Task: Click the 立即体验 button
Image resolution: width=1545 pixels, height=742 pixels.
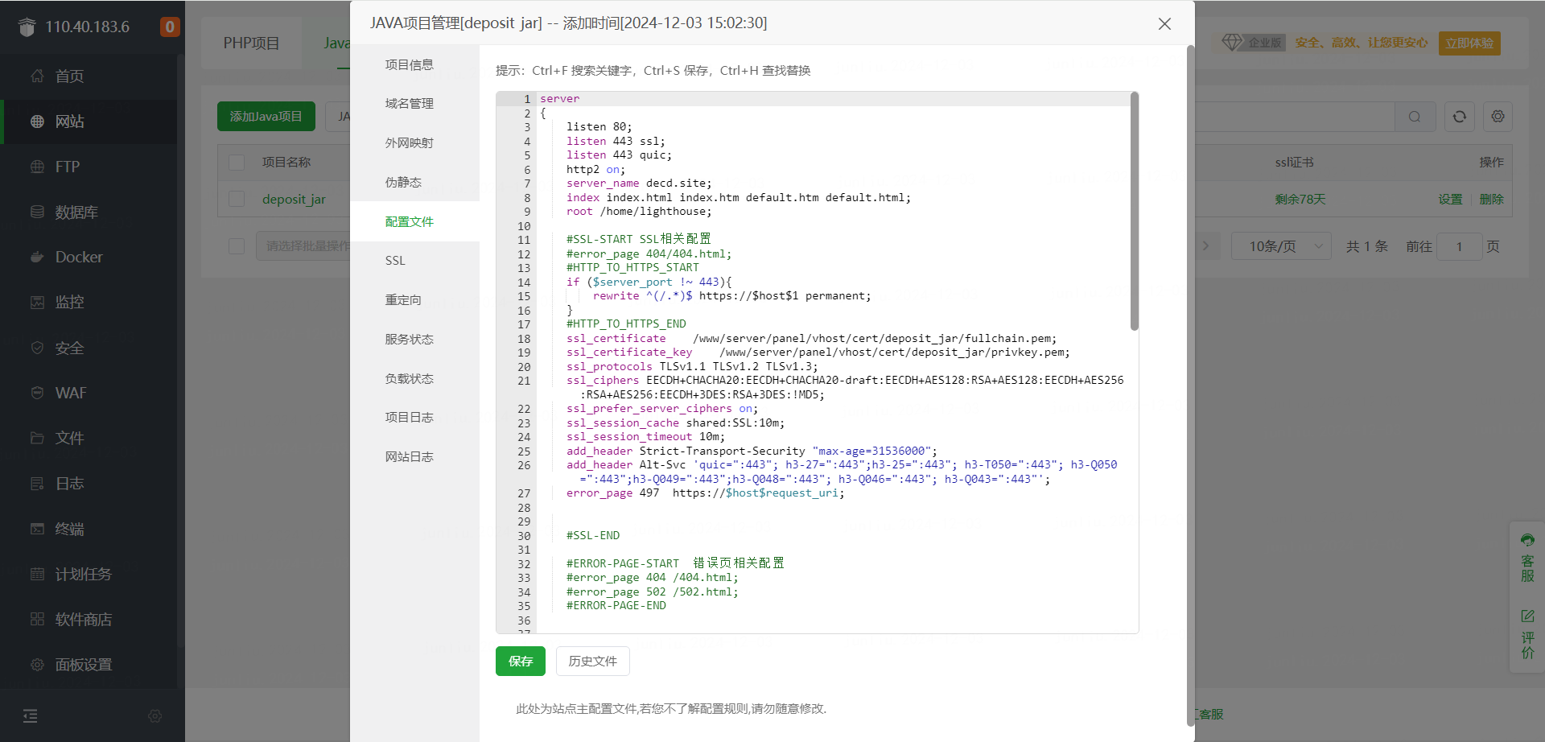Action: point(1469,43)
